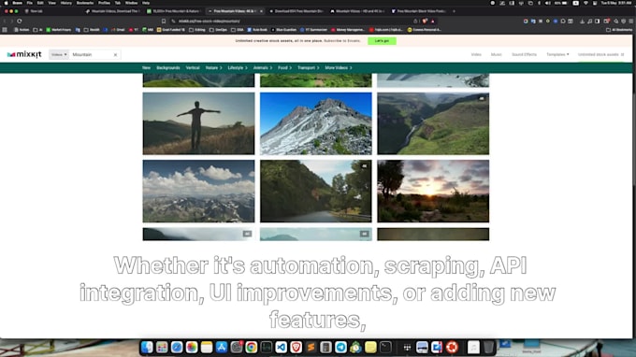Open the All Bookmarks folder
The image size is (636, 357).
click(619, 30)
